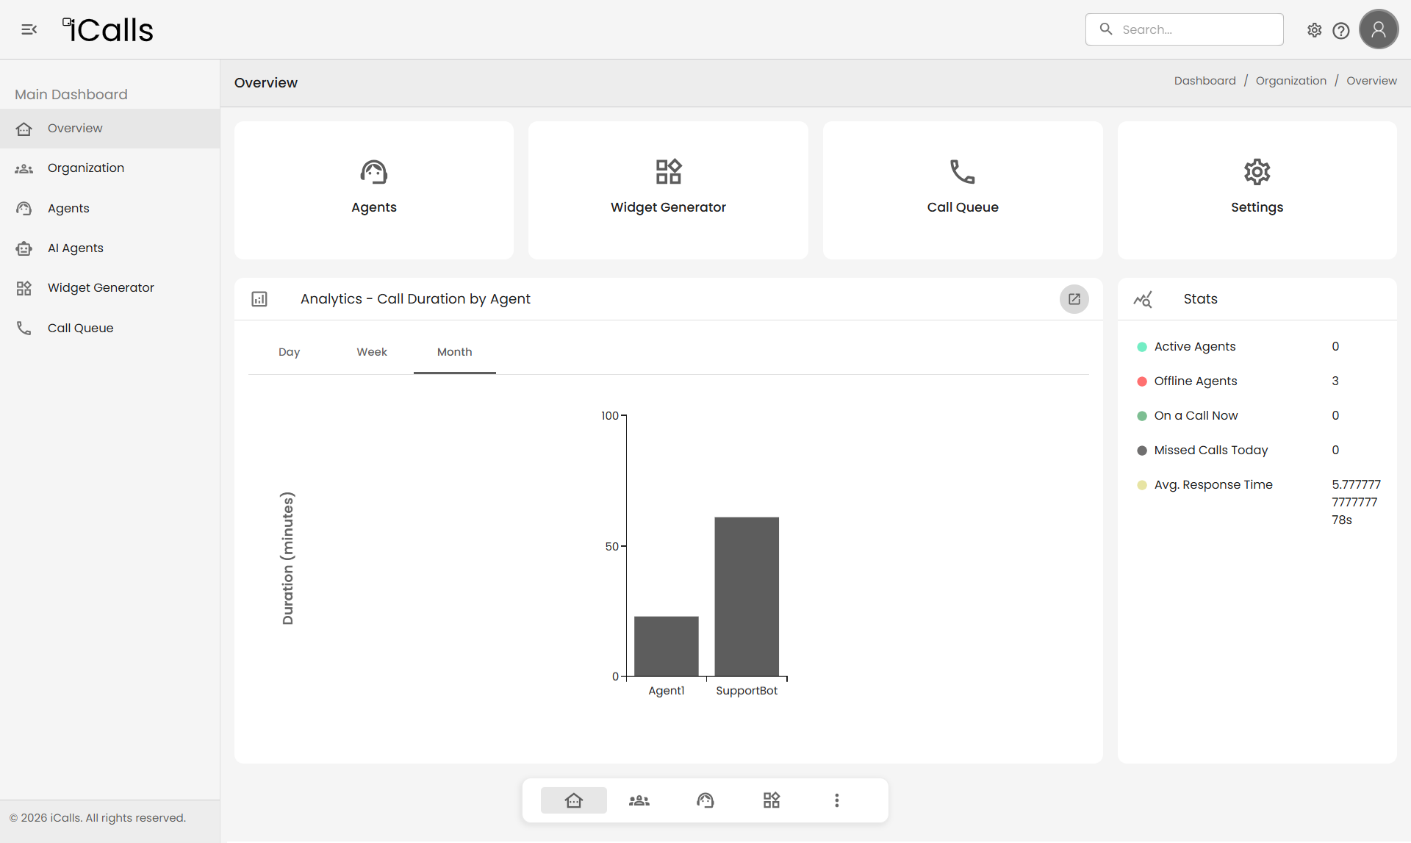Click the help question mark icon
Viewport: 1411px width, 843px height.
tap(1340, 30)
